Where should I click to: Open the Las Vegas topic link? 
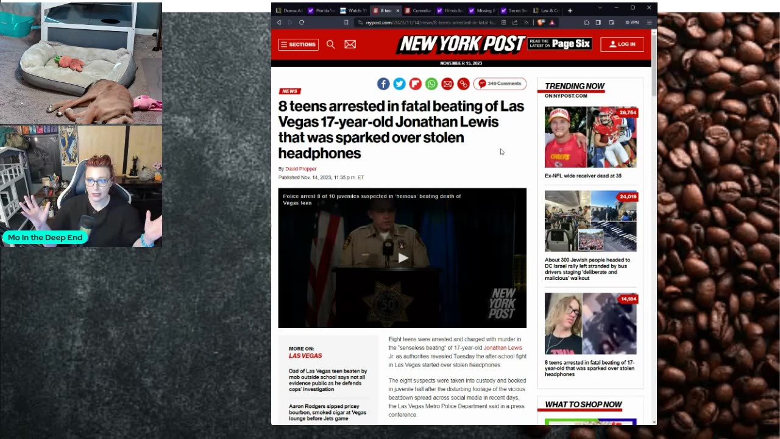point(305,355)
